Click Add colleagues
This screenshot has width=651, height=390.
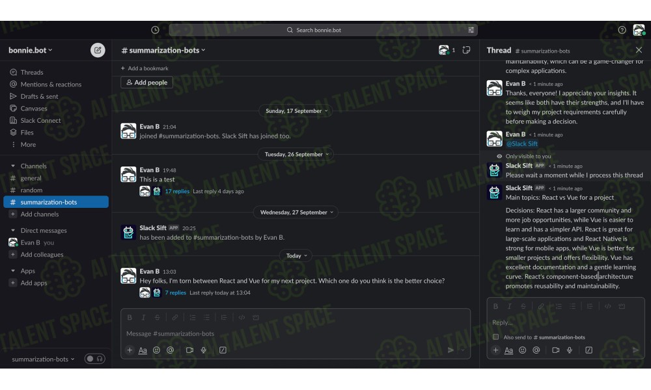[42, 254]
